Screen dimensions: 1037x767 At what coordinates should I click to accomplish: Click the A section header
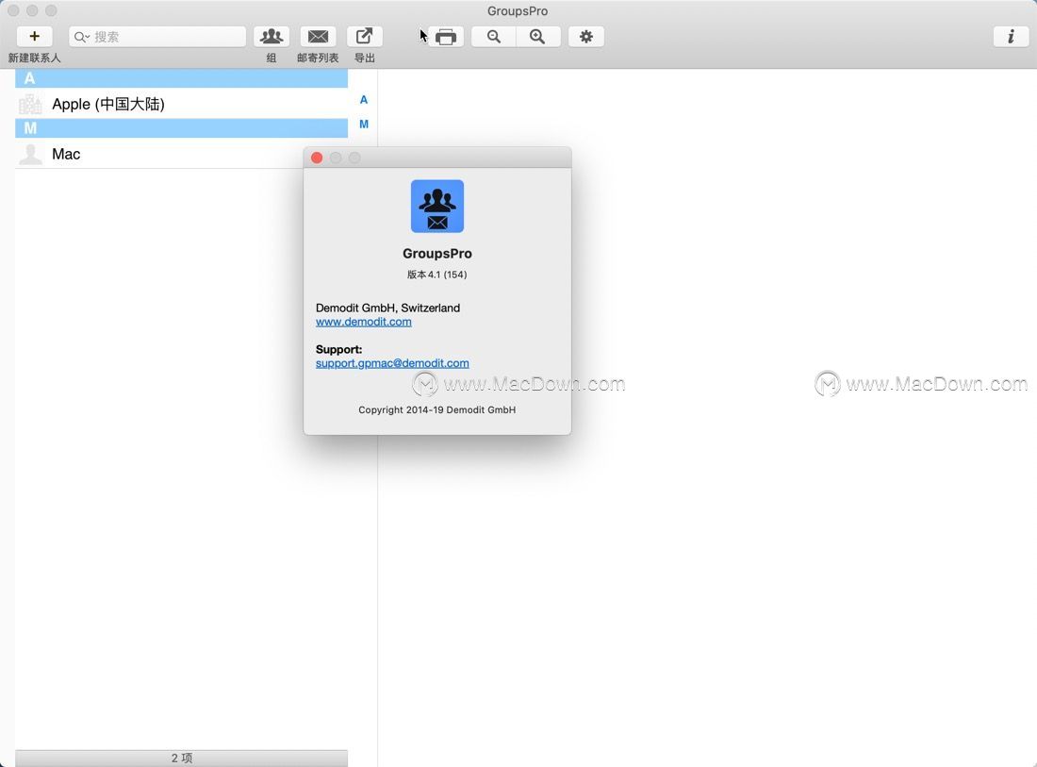click(x=181, y=78)
